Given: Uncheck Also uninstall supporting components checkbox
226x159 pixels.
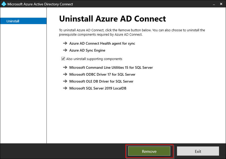Looking at the screenshot, I should click(x=63, y=58).
